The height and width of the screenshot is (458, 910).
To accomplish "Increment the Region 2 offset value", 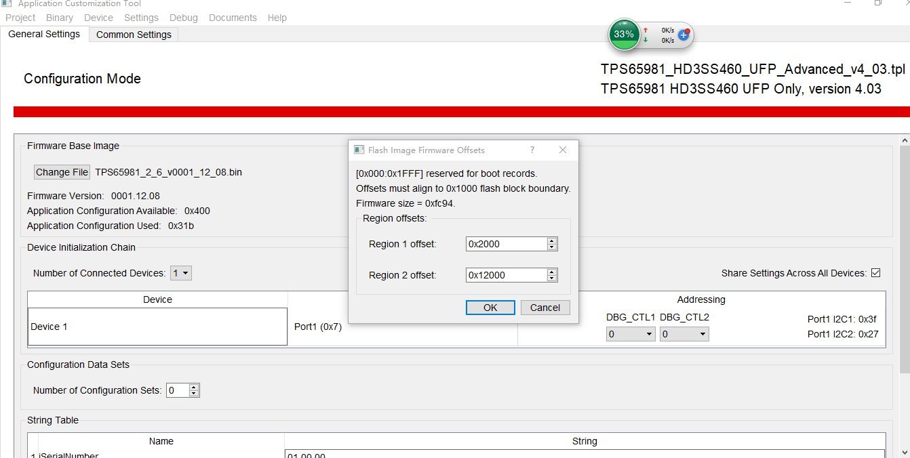I will (552, 272).
